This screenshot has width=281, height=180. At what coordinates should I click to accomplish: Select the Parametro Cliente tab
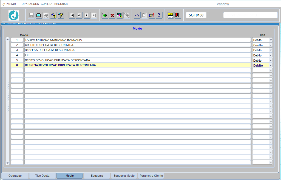click(151, 176)
